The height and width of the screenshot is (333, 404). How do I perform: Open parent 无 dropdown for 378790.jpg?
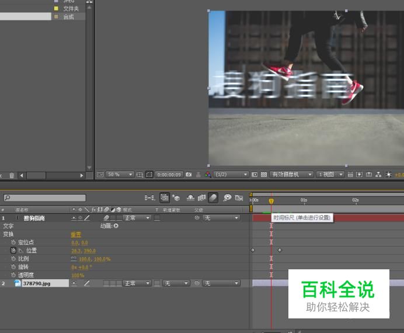point(221,283)
